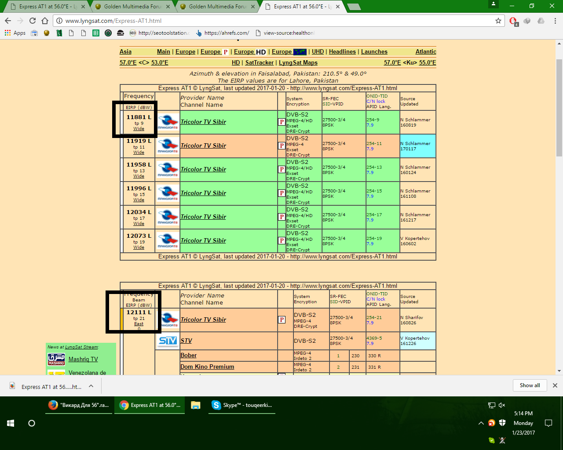Open the Windows Start menu
Viewport: 563px width, 450px height.
[11, 423]
